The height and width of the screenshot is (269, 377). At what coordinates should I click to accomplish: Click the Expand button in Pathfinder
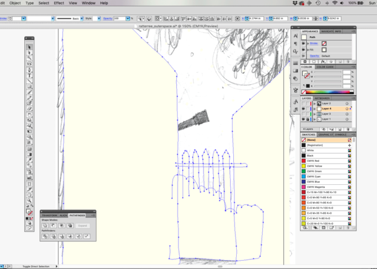(x=82, y=226)
